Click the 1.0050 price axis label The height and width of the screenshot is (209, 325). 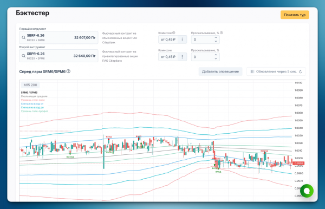298,120
